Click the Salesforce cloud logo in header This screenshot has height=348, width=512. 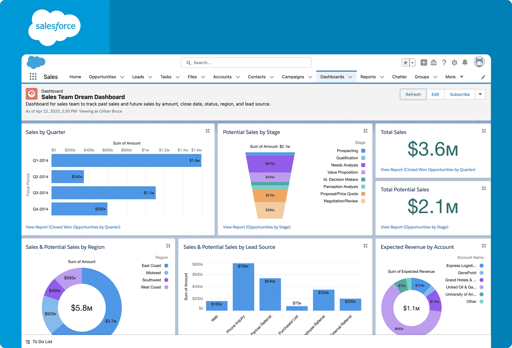[36, 62]
